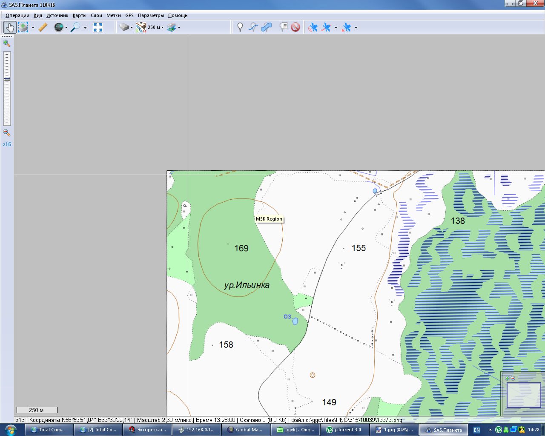
Task: Zoom in the minimap with green plus
Action: pyautogui.click(x=507, y=378)
